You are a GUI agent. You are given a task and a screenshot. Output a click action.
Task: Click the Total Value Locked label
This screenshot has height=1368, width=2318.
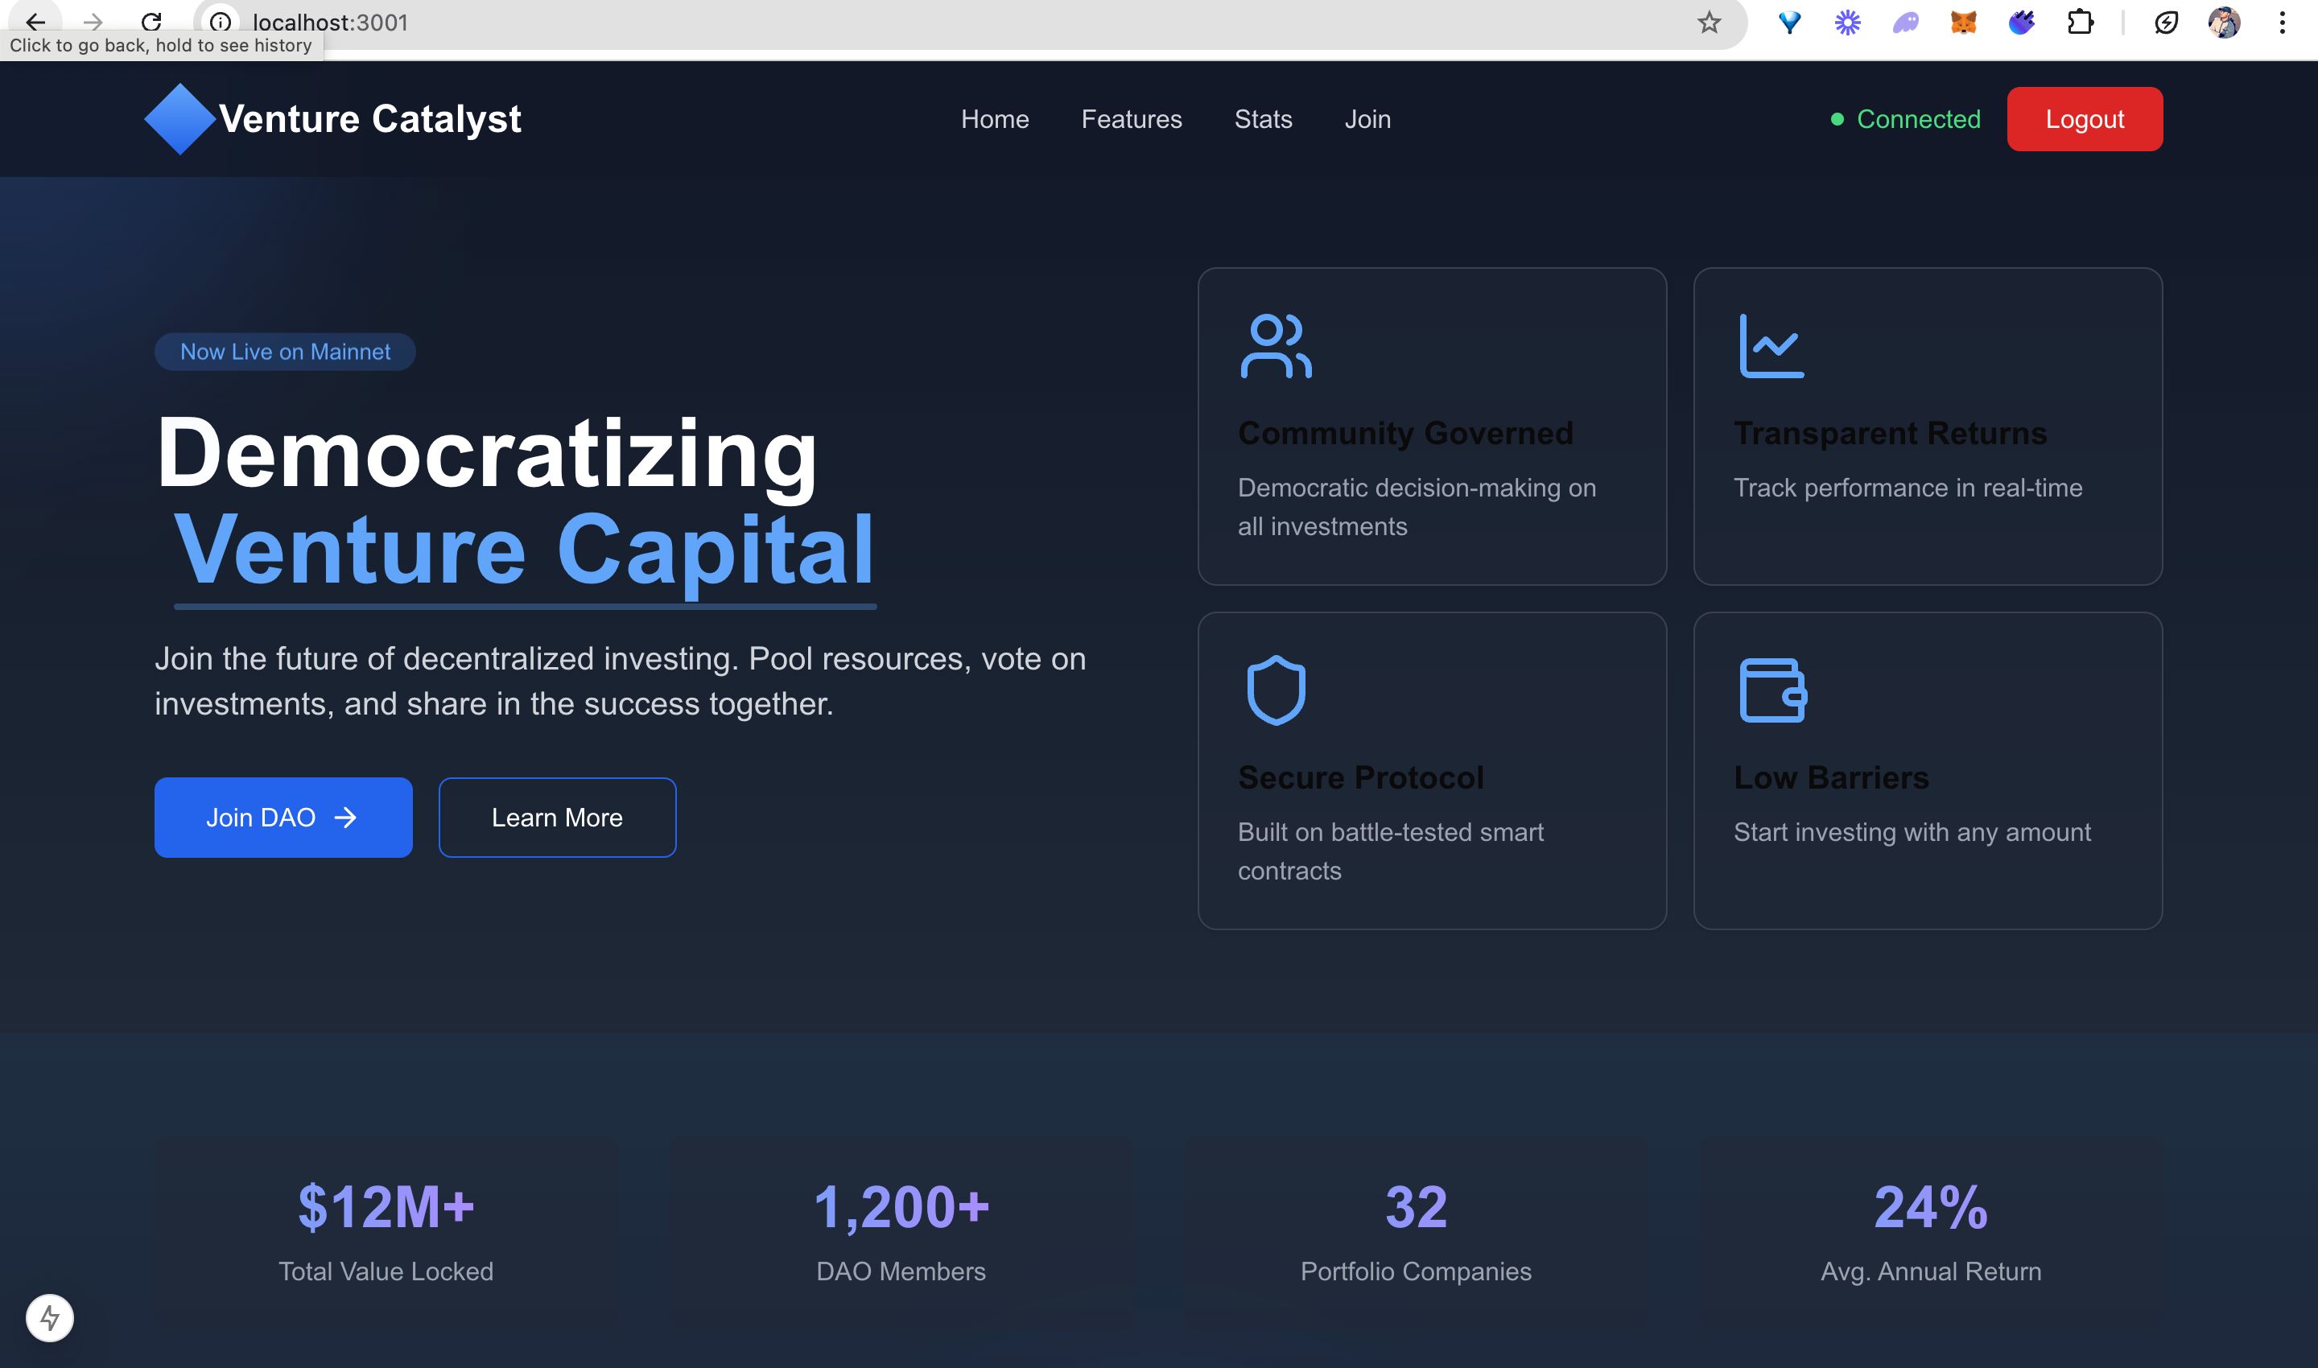point(386,1271)
